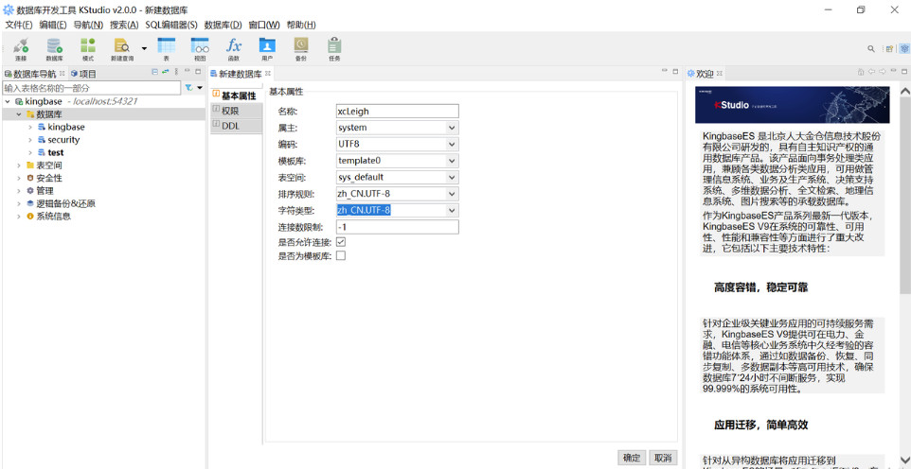Click the link-with-editor arrows icon in navigator

click(165, 72)
